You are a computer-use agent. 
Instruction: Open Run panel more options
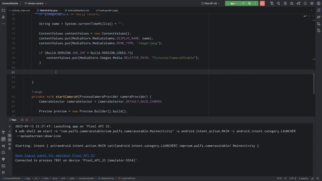coord(32,120)
